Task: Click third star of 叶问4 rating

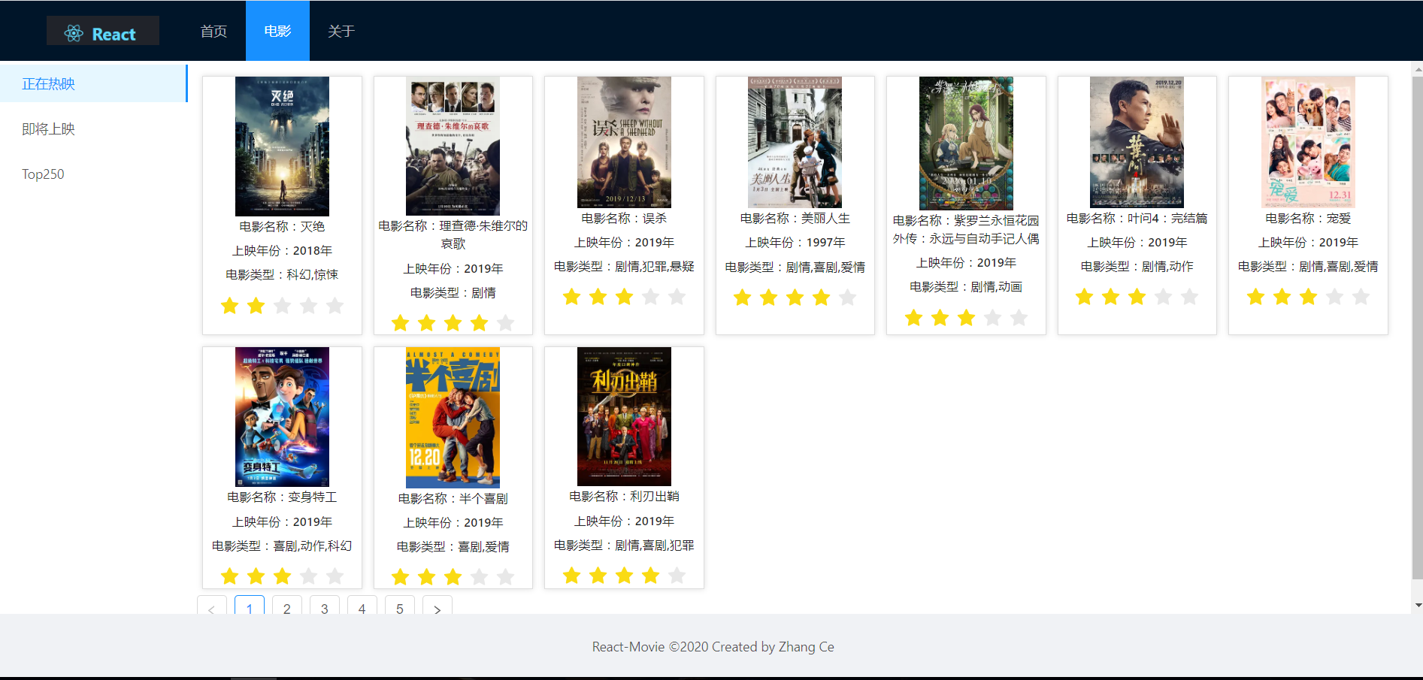Action: point(1137,297)
